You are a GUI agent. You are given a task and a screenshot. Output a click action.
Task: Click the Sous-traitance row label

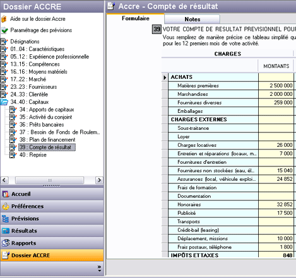[x=193, y=128]
